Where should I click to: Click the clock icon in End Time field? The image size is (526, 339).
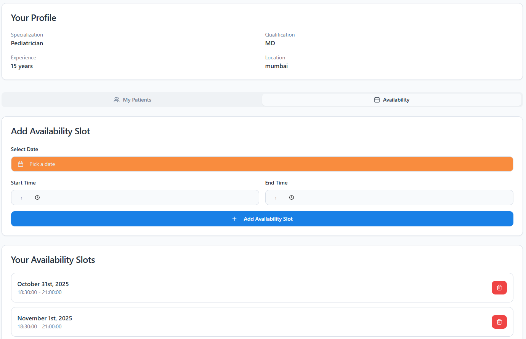click(291, 197)
